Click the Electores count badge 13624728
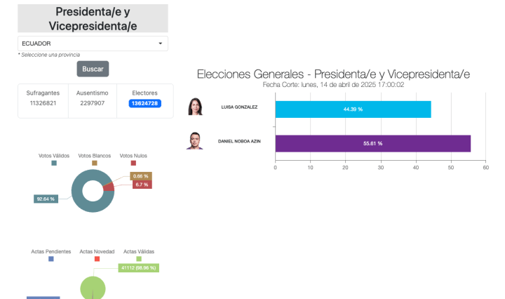 click(x=144, y=103)
